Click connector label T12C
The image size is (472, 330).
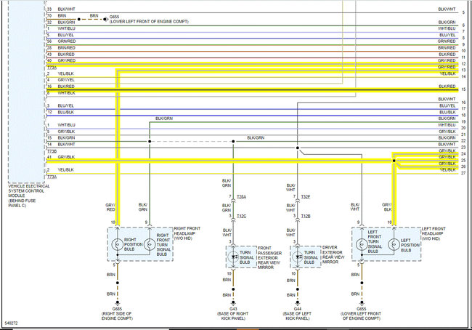241,216
